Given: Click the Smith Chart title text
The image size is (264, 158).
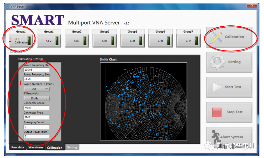Looking at the screenshot, I should pos(108,60).
